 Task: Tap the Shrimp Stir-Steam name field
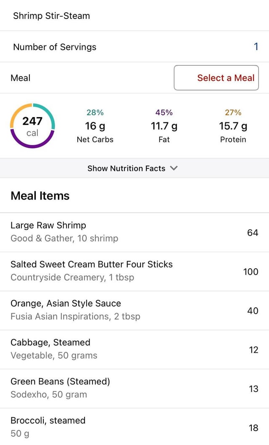point(51,16)
